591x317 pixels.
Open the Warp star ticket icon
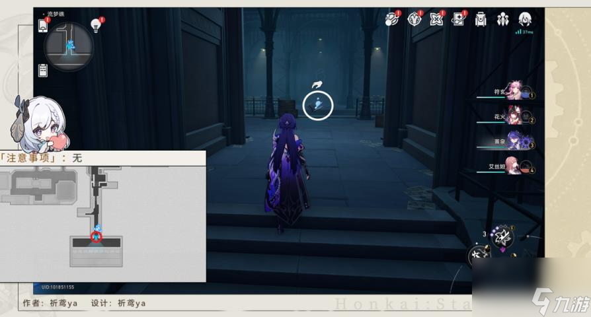click(458, 18)
